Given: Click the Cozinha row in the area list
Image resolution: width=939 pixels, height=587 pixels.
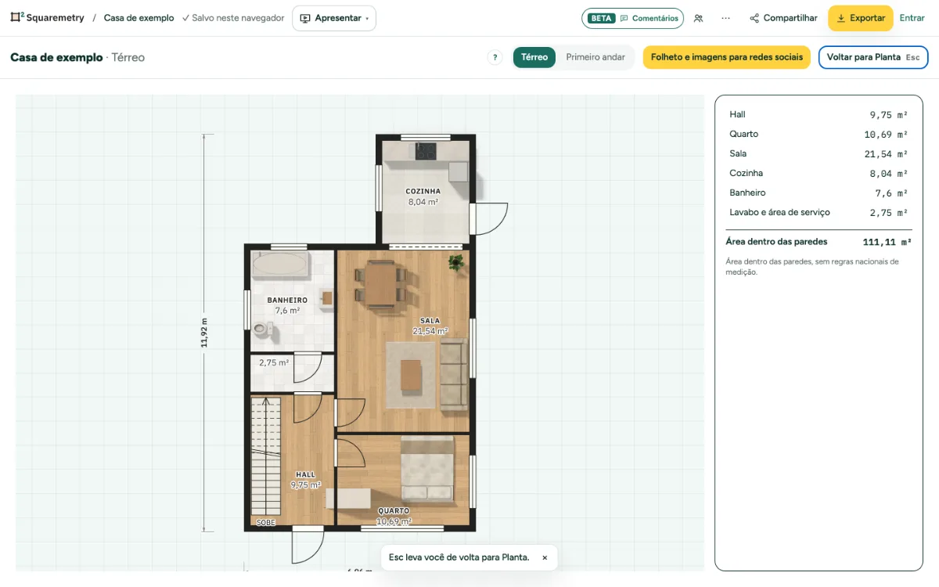Looking at the screenshot, I should pos(818,173).
